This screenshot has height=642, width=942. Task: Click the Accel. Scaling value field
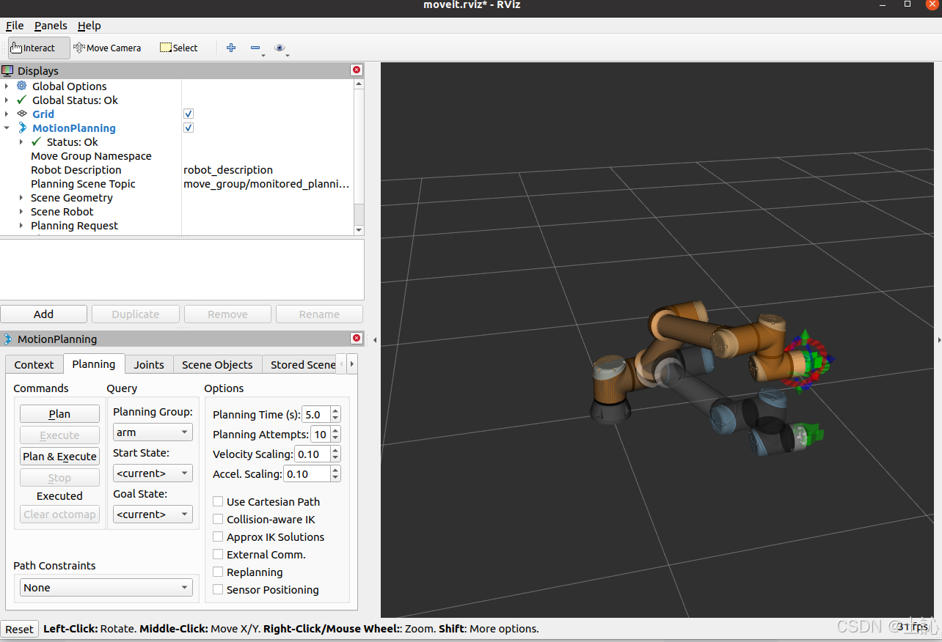click(x=307, y=473)
